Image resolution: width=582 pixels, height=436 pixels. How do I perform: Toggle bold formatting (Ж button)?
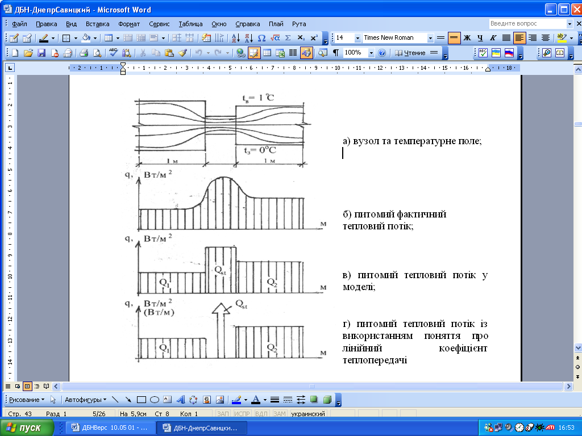pos(467,38)
